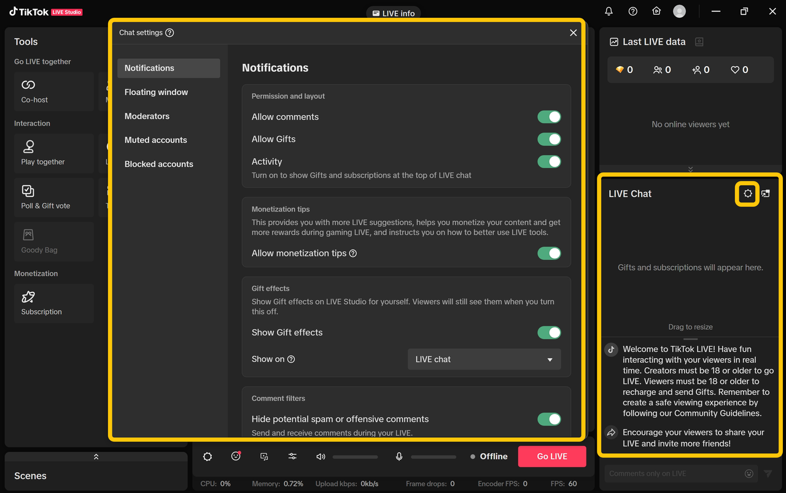Collapse the Last LIVE data panel
The height and width of the screenshot is (493, 786).
(x=691, y=169)
